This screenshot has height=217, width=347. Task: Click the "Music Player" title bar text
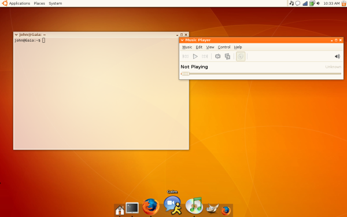point(198,40)
